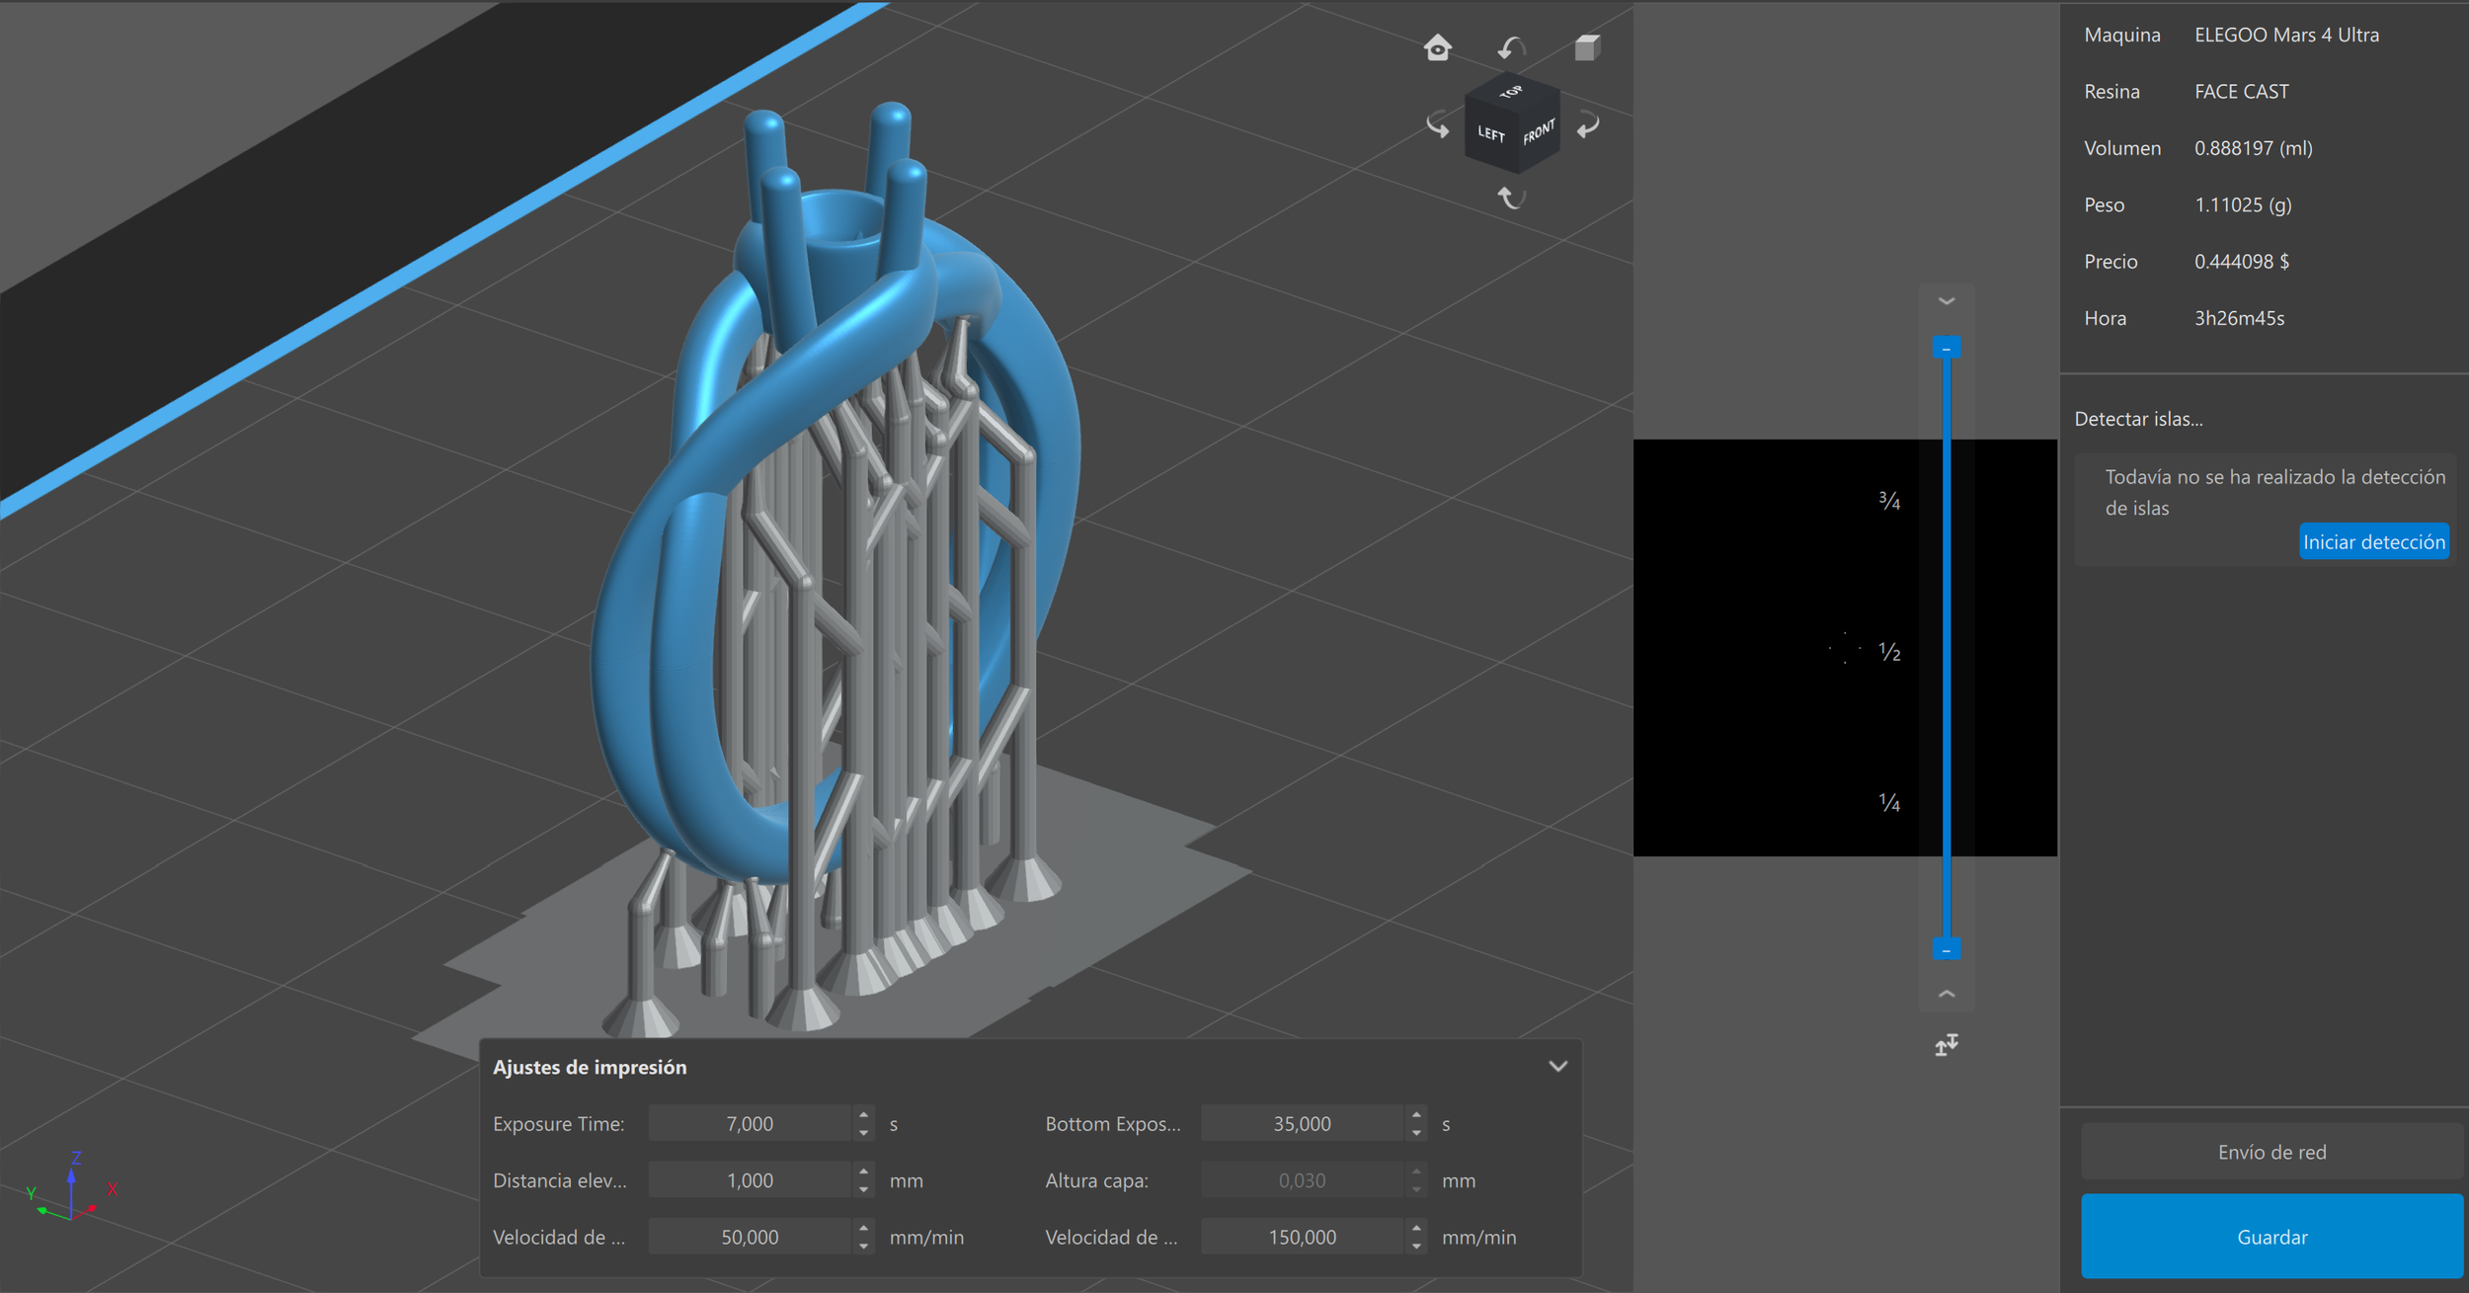Click the machine name ELEGOO Mars 4 Ultra
Image resolution: width=2469 pixels, height=1293 pixels.
[2286, 35]
